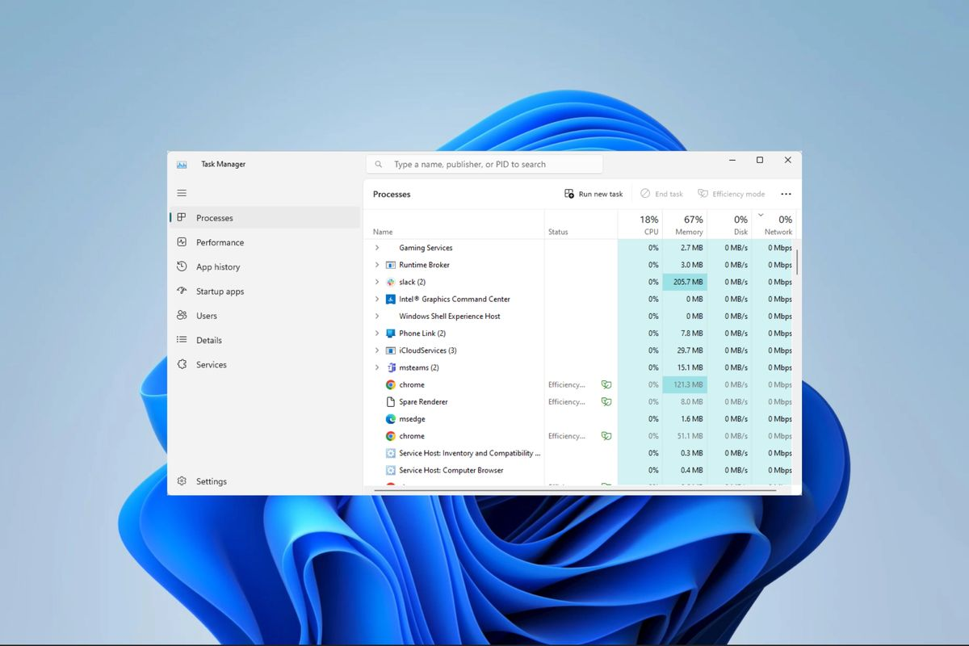Open the Details page
The image size is (969, 646).
pos(265,340)
